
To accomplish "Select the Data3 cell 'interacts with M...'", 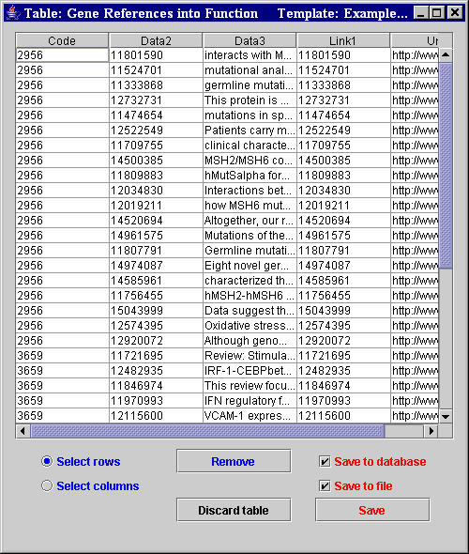I will (x=250, y=55).
